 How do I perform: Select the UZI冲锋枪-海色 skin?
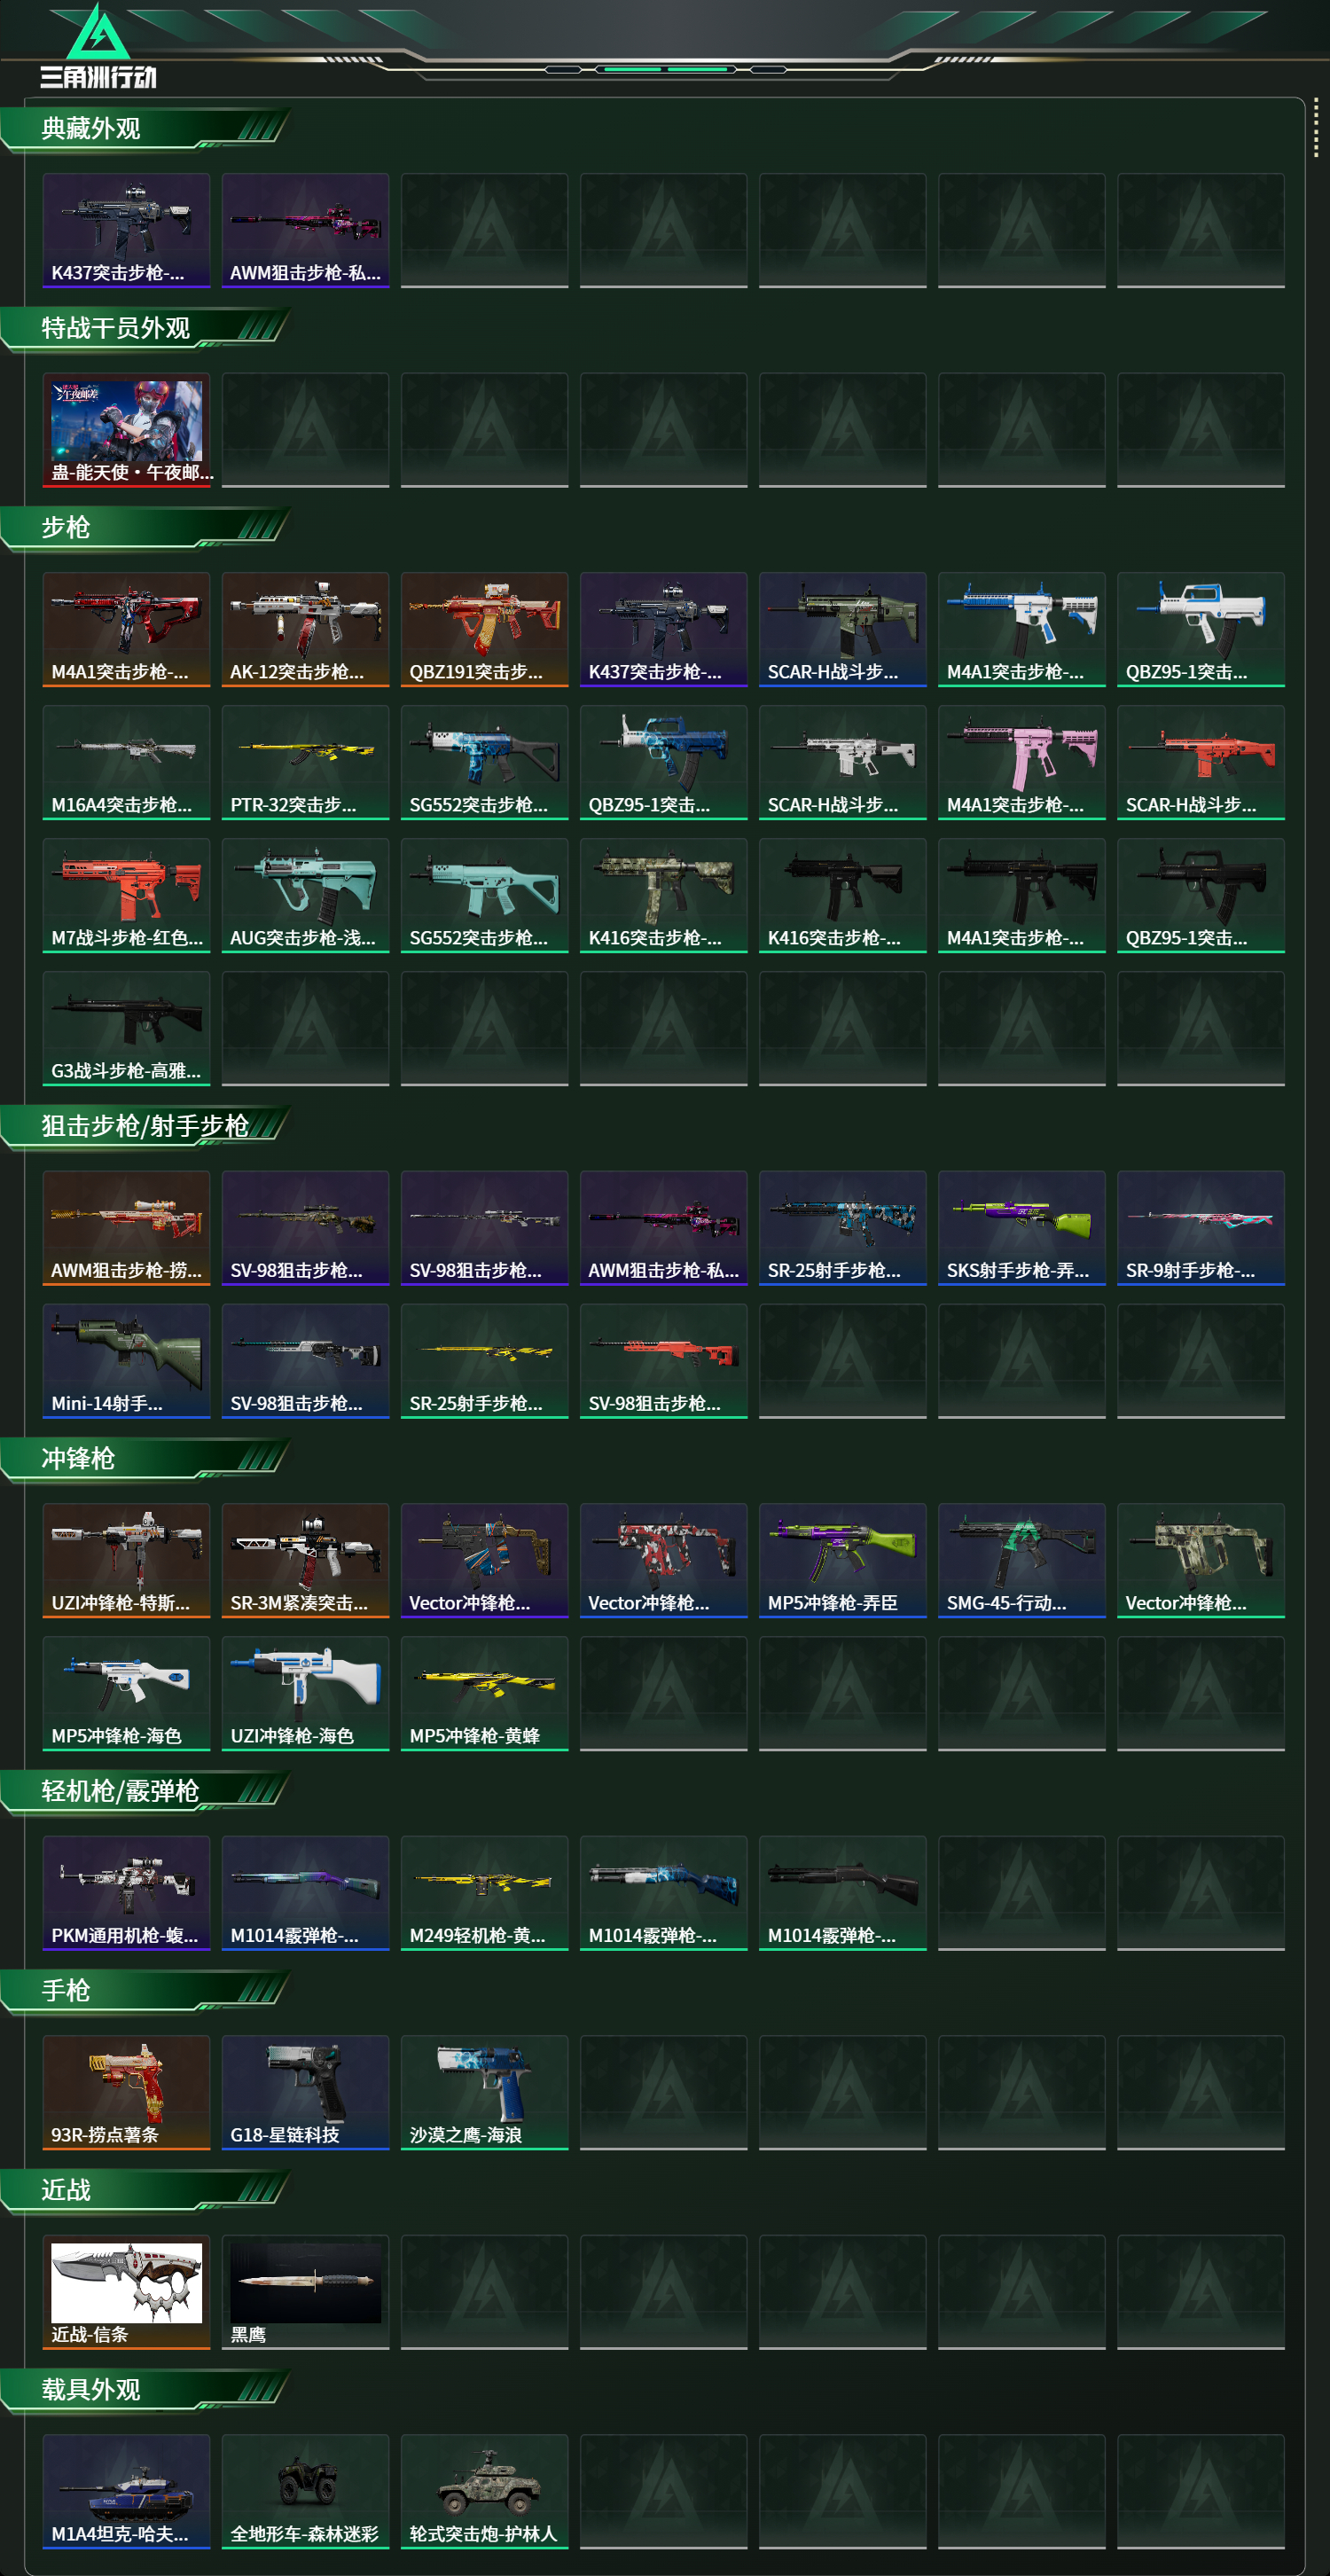click(305, 1693)
